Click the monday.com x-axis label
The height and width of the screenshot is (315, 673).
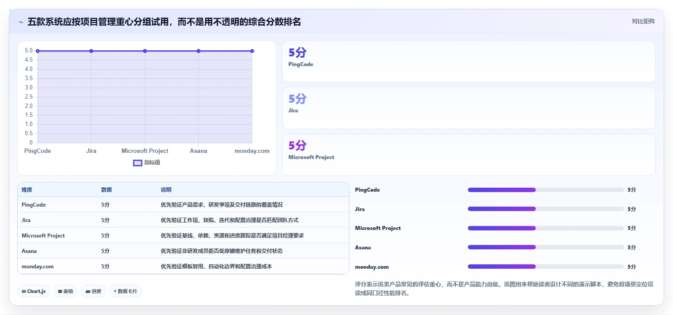coord(252,151)
